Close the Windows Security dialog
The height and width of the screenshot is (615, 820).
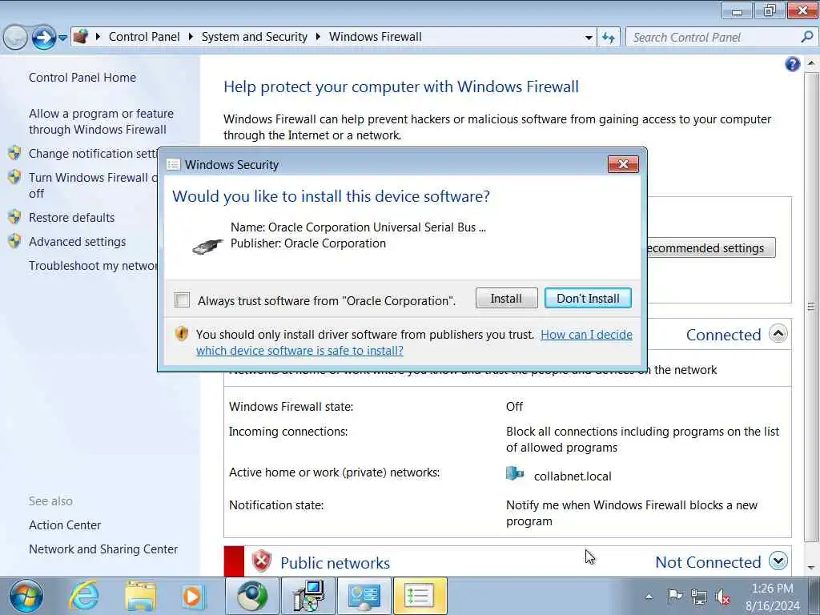(x=623, y=164)
